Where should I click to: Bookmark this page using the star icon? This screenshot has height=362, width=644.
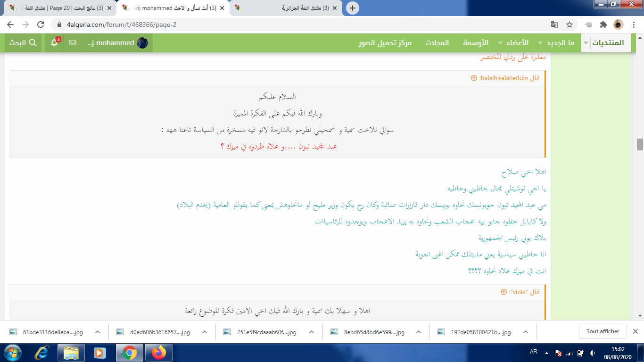570,25
